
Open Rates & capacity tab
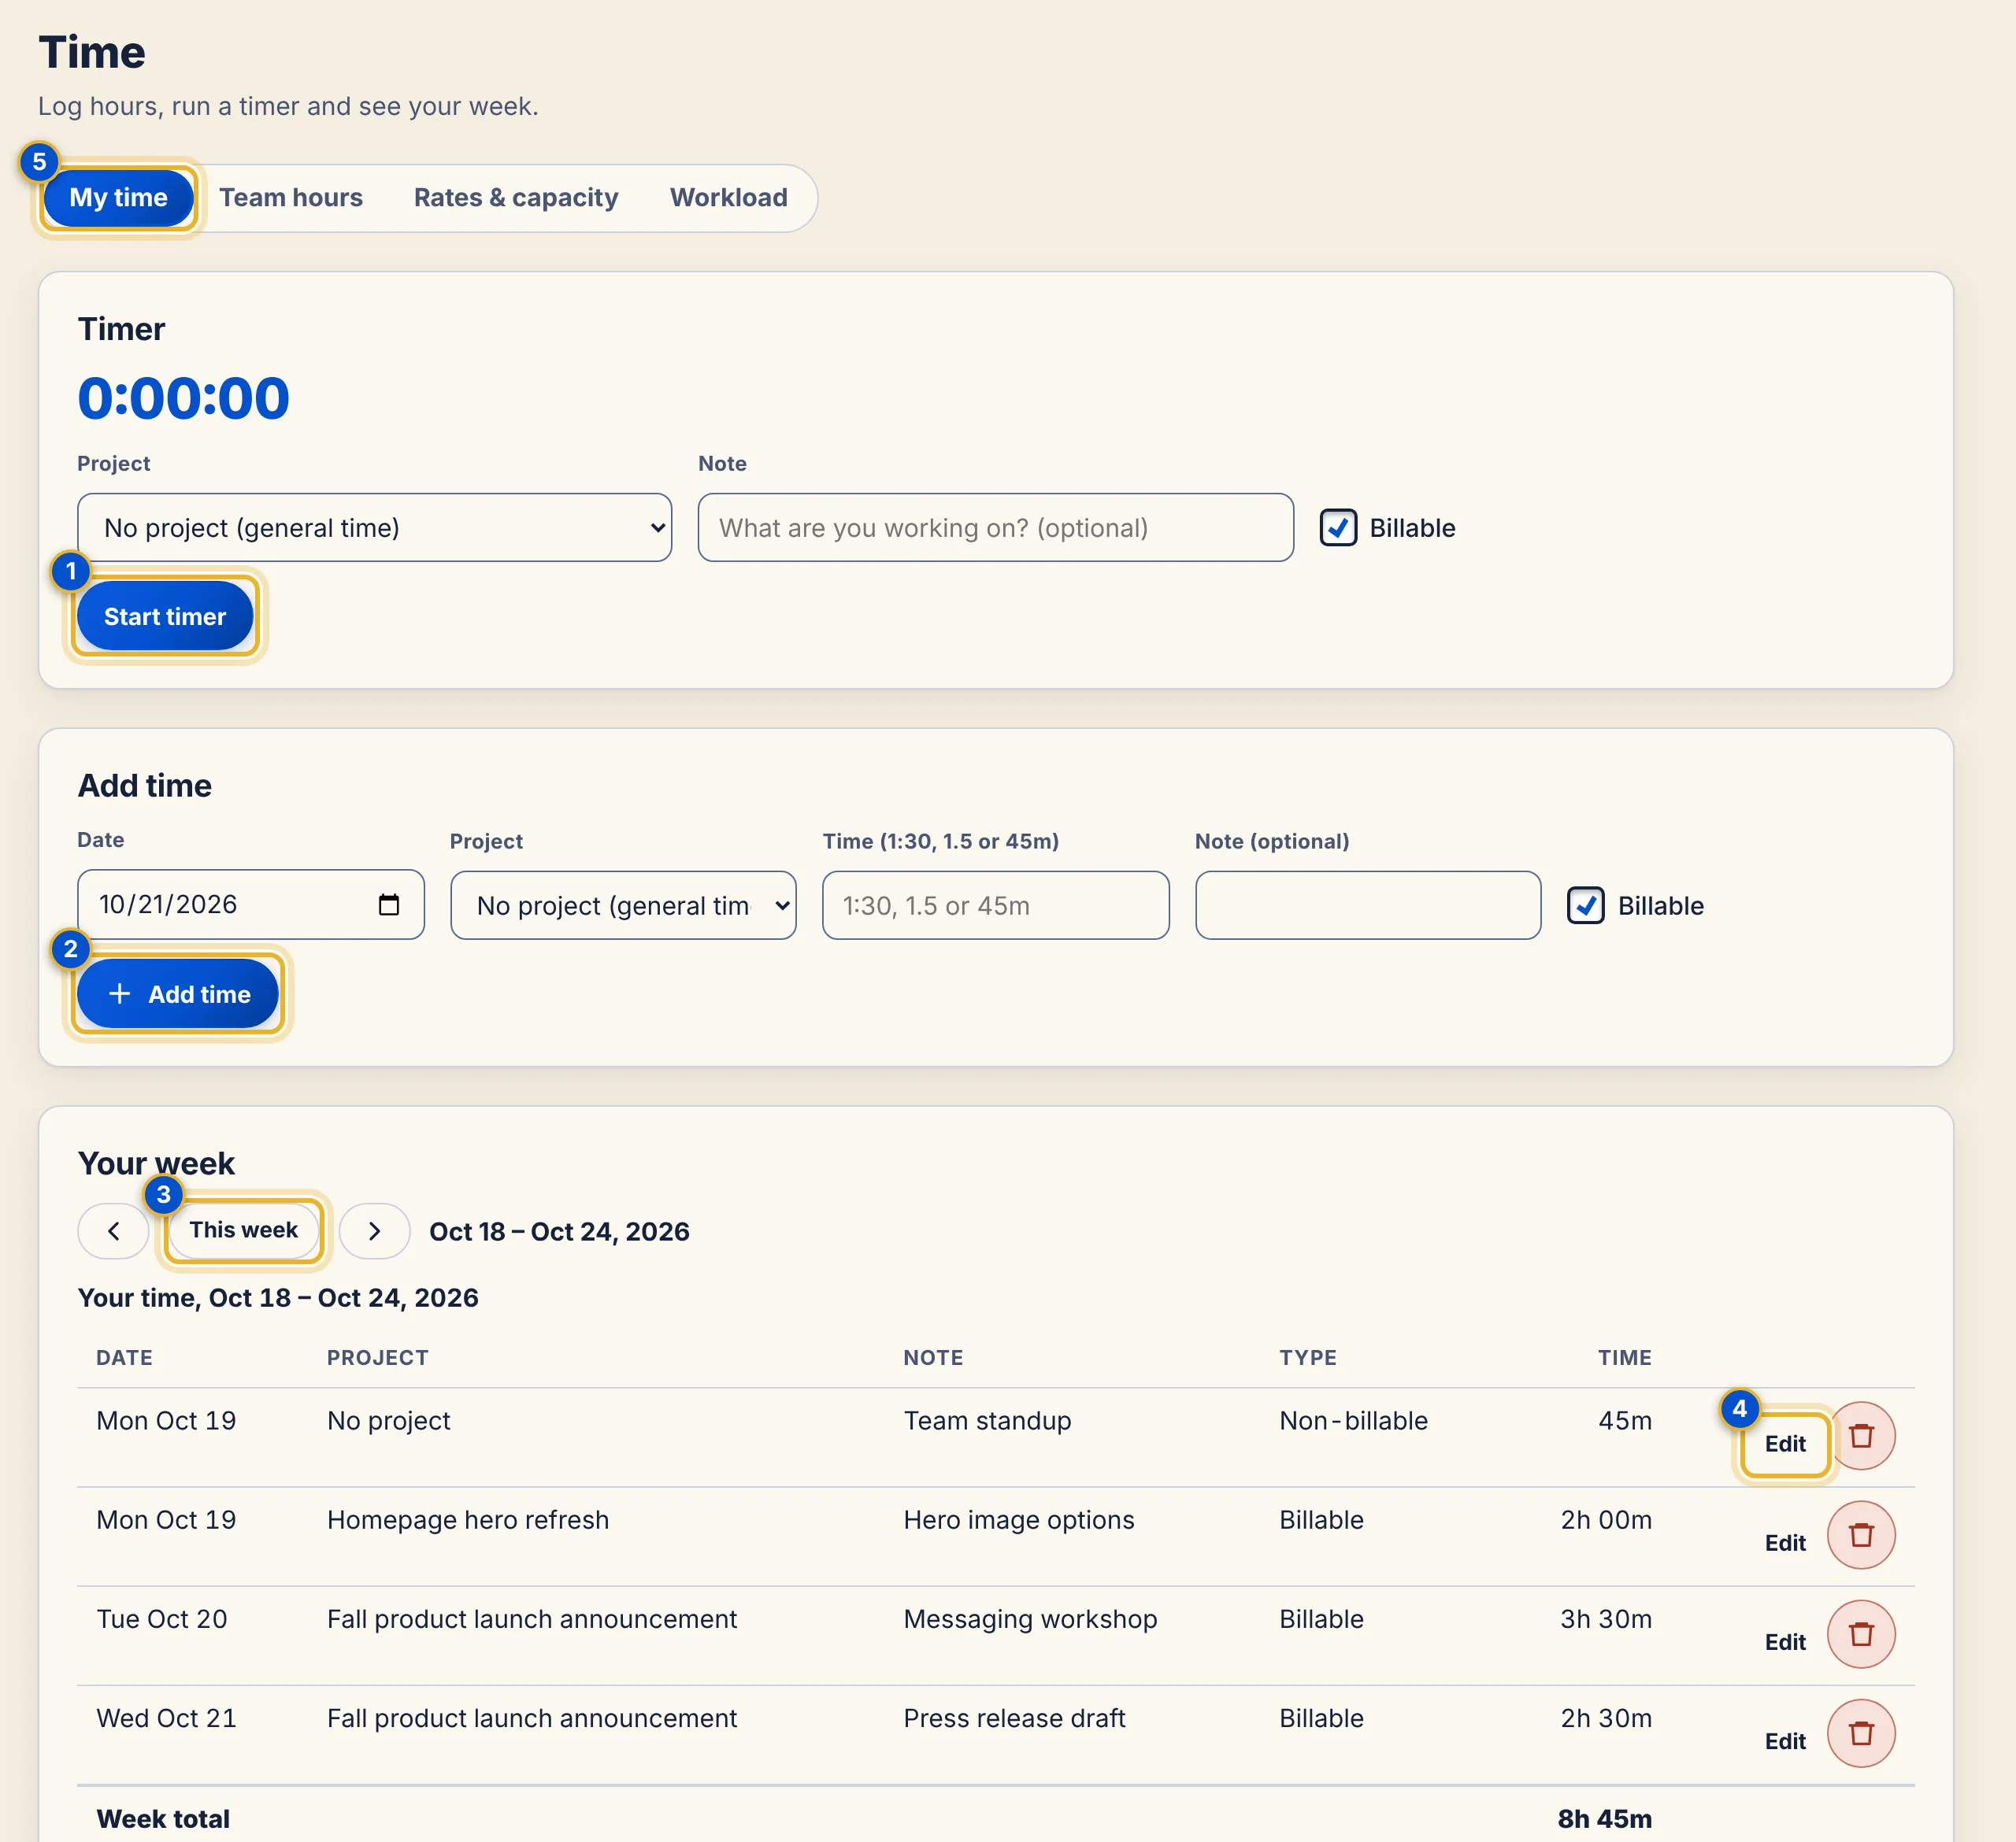(x=516, y=198)
